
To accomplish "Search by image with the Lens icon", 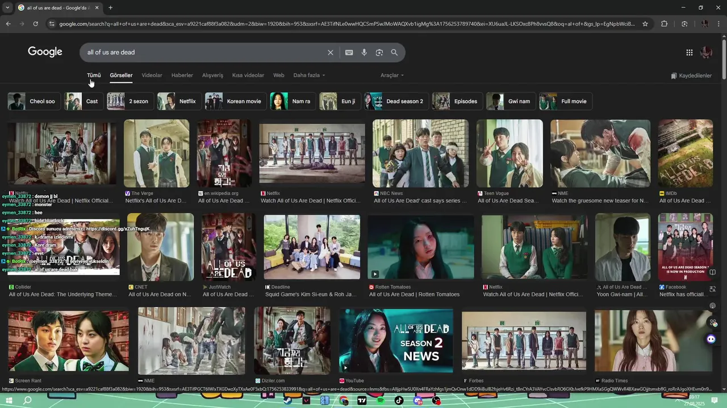I will [x=379, y=52].
